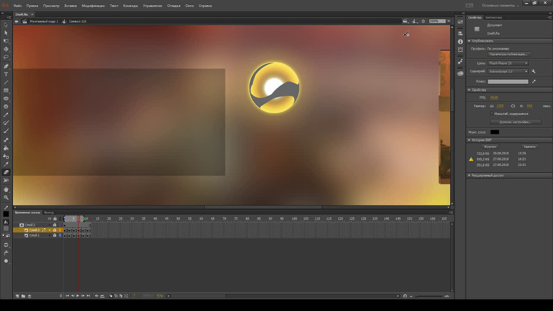Viewport: 553px width, 311px height.
Task: Toggle visibility dot of layer Слой 1
Action: (49, 235)
